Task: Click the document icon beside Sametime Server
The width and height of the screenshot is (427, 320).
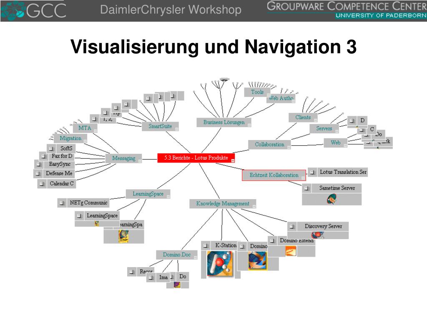Action: pos(306,188)
